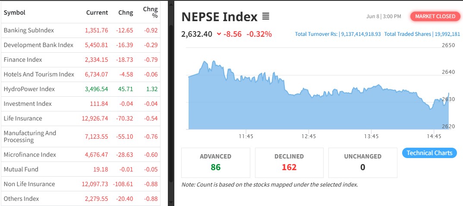Click the Total Turnover Rs figure
The height and width of the screenshot is (206, 463).
click(338, 34)
